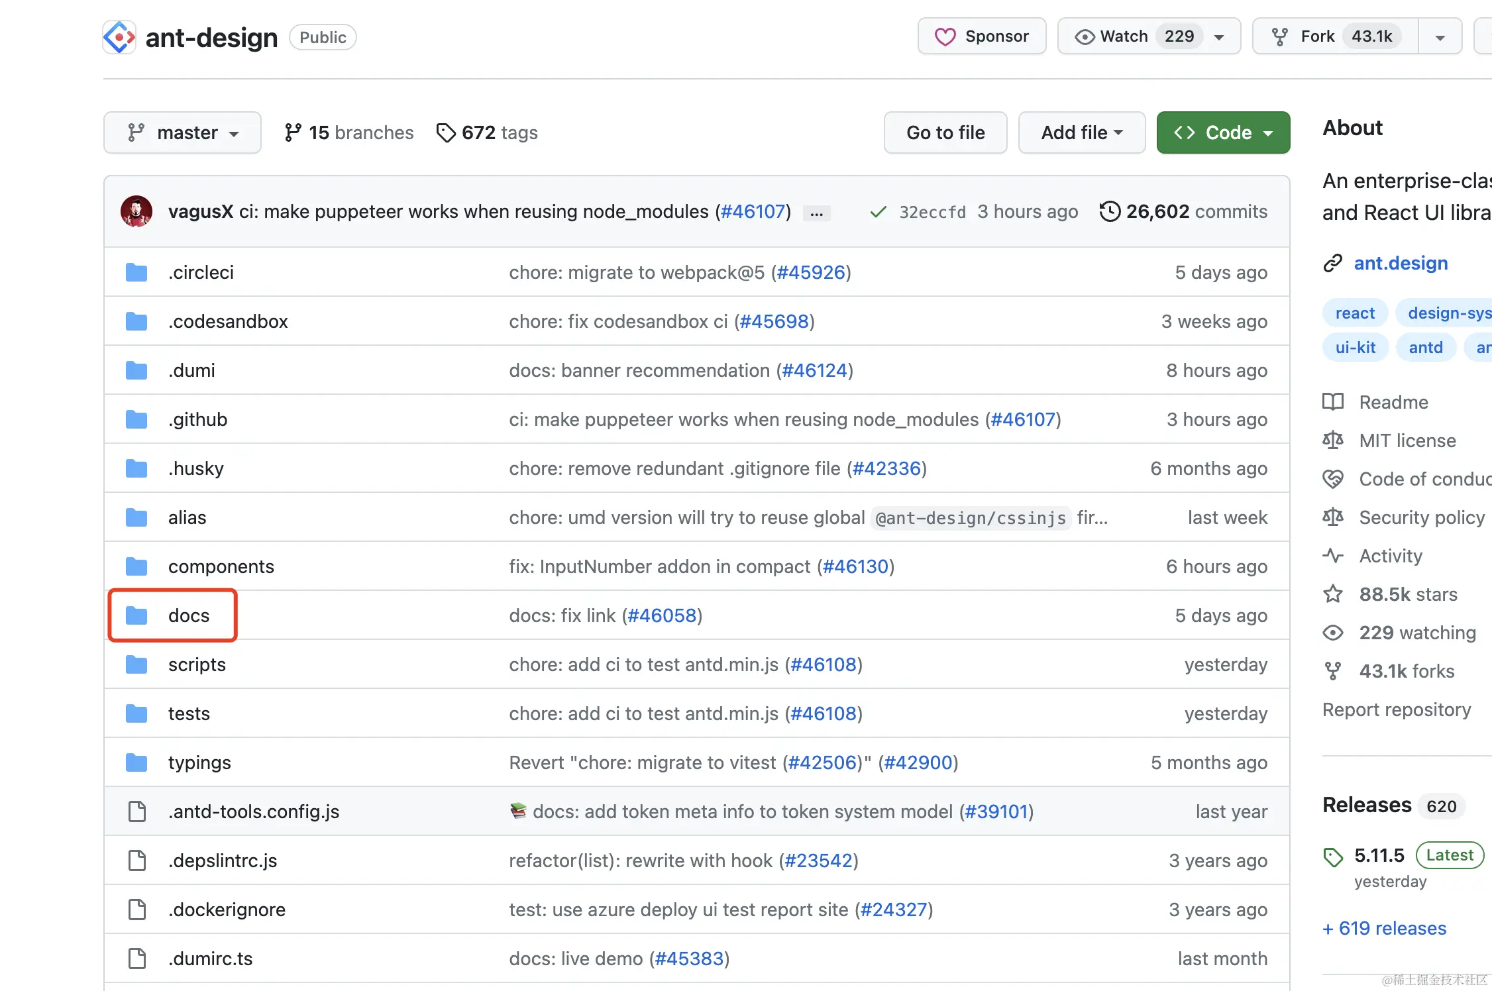The width and height of the screenshot is (1492, 991).
Task: Open pull request #46124 link
Action: [815, 370]
